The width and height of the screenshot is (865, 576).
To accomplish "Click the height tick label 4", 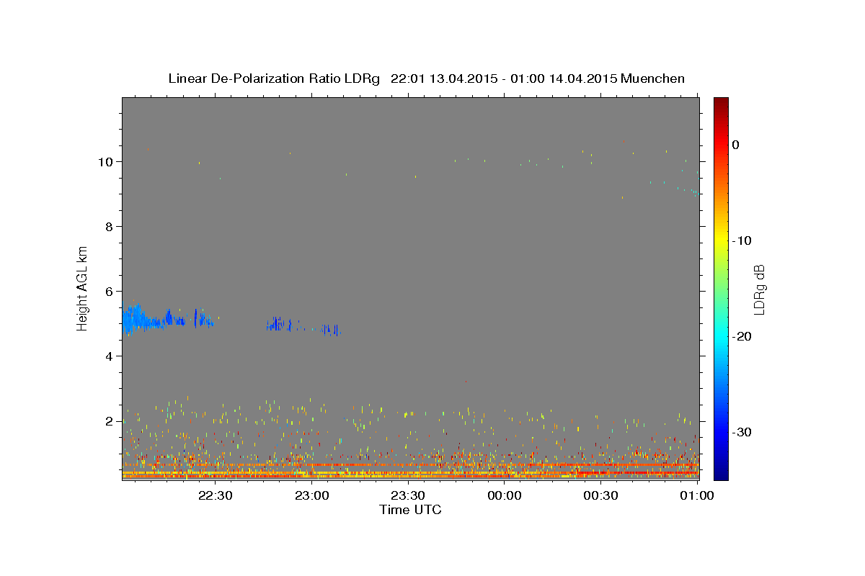I will point(108,356).
